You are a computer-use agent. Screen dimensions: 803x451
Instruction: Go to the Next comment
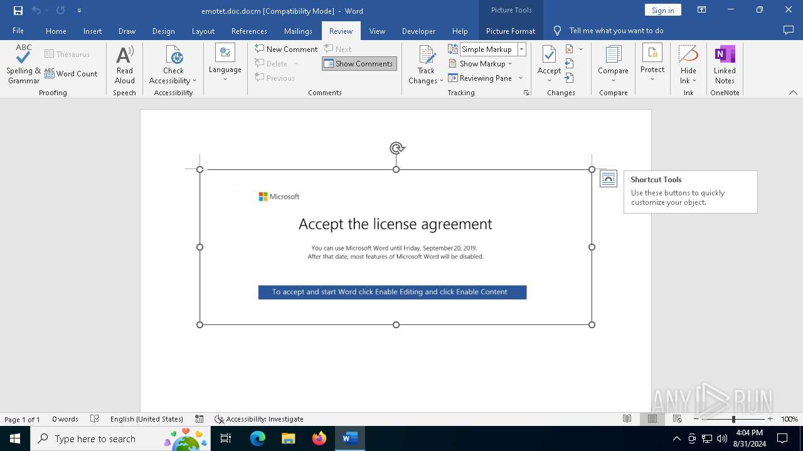tap(338, 49)
